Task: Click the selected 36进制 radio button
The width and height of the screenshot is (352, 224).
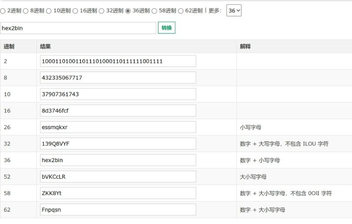Action: pos(128,10)
